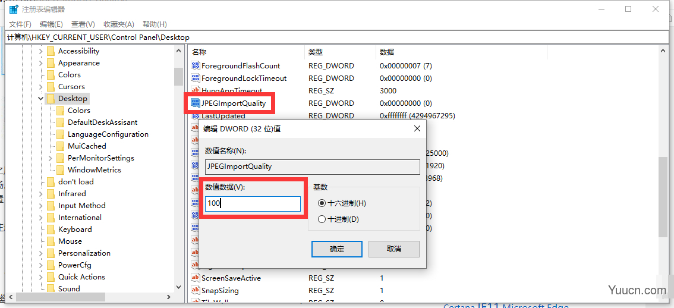
Task: Click the 取消 button in the DWORD dialog
Action: click(393, 249)
